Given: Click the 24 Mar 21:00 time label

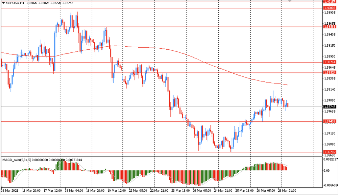Looking at the screenshot, I should pos(223,191).
